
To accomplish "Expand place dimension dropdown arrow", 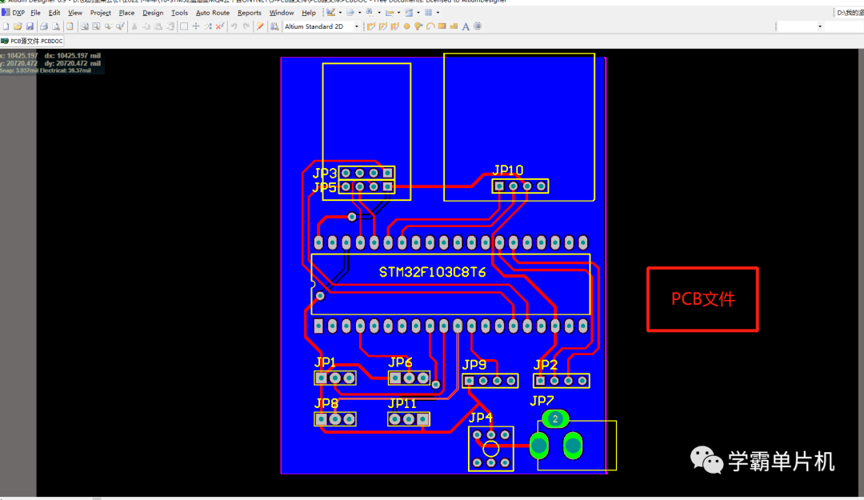I will coord(399,13).
